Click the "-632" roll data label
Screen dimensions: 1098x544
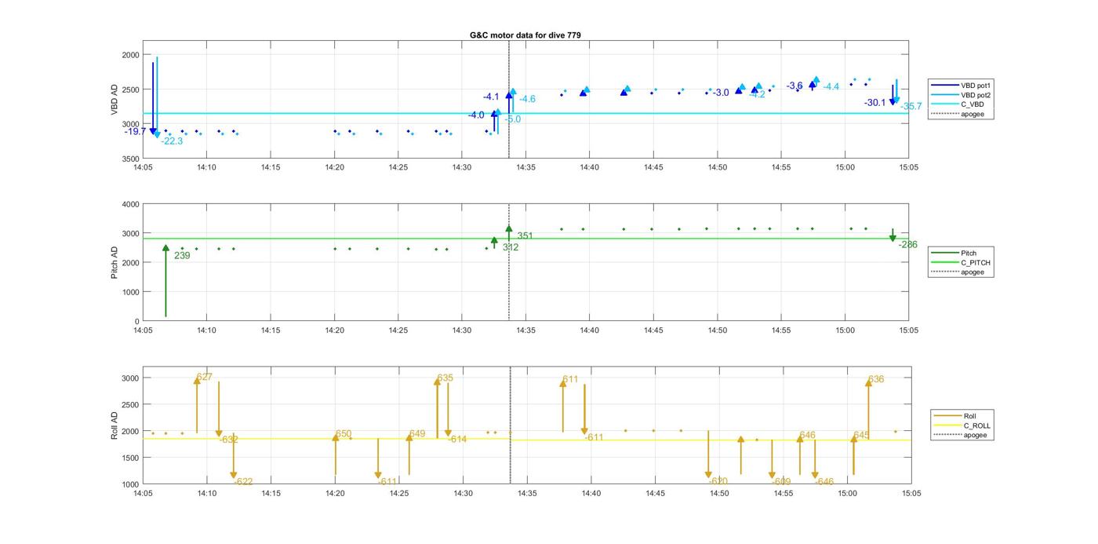point(229,440)
